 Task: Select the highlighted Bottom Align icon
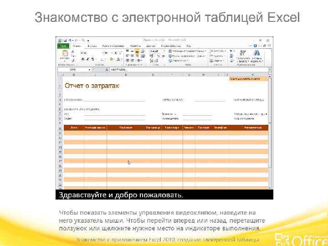point(137,51)
